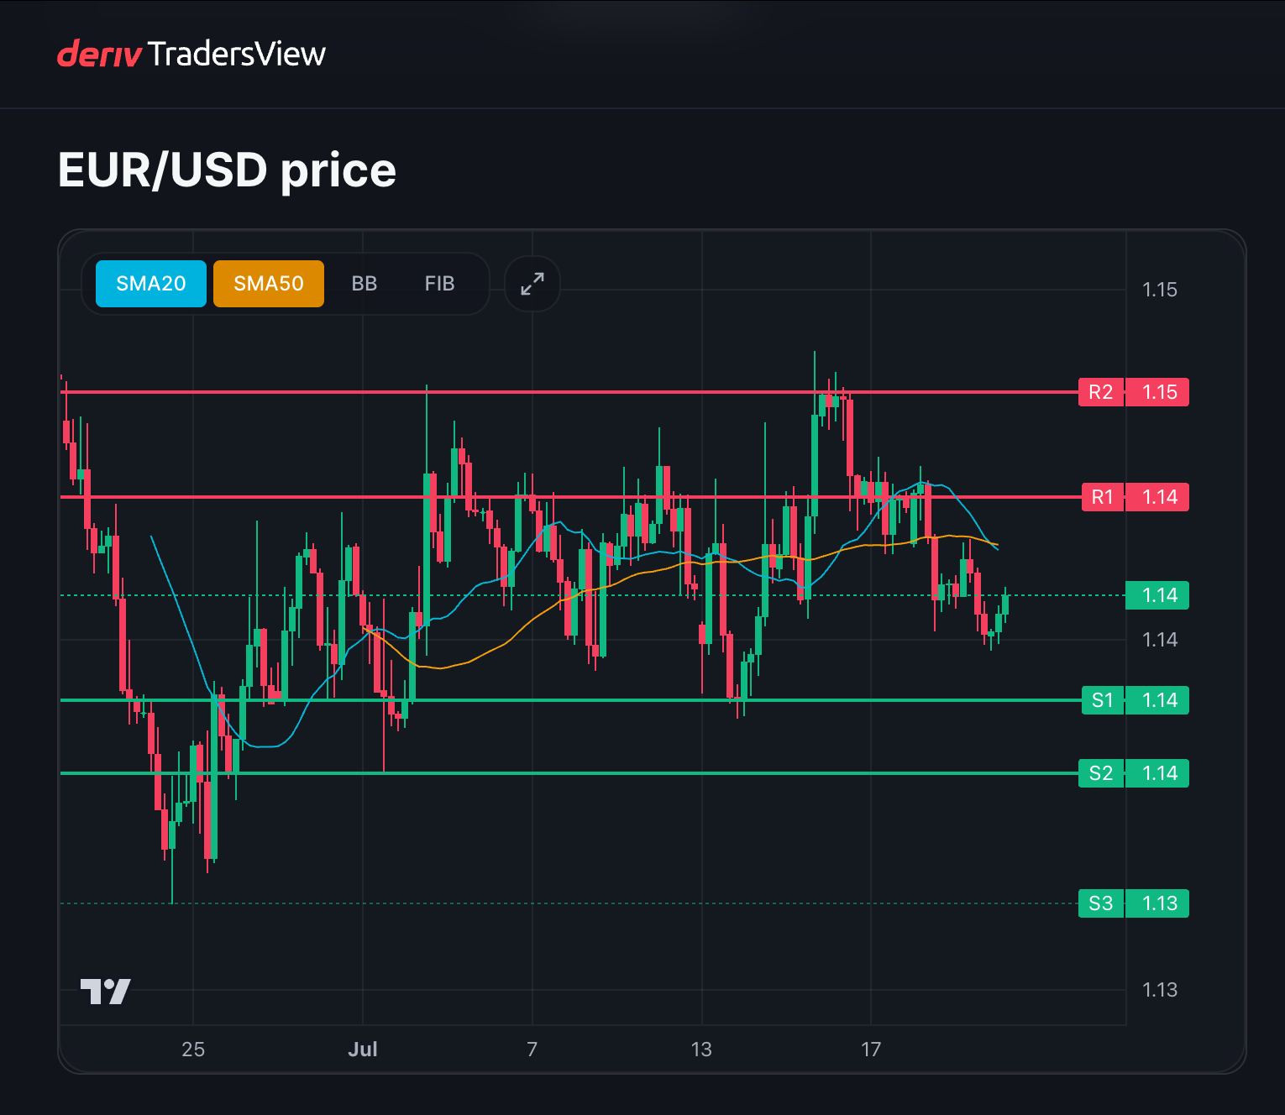Click the R2 price value 1.15
This screenshot has height=1115, width=1285.
click(x=1158, y=392)
